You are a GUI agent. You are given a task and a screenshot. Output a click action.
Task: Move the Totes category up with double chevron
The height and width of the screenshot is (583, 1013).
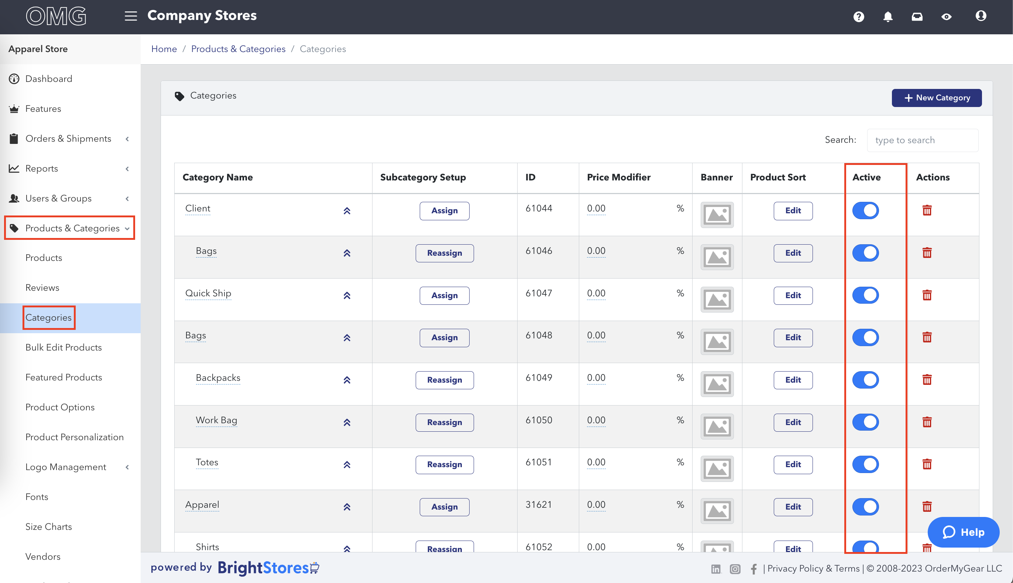[x=347, y=465]
